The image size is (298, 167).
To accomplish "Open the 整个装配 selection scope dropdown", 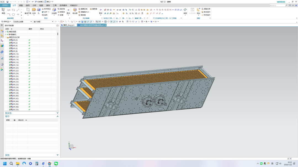I will pos(44,22).
